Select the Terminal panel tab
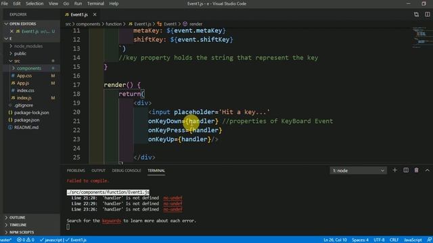The image size is (433, 243). [x=156, y=171]
